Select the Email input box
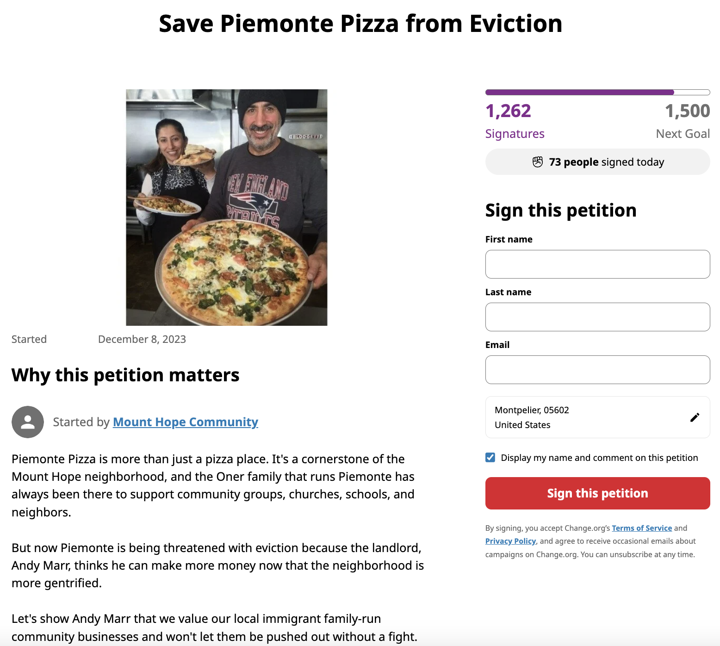720x646 pixels. click(x=597, y=370)
